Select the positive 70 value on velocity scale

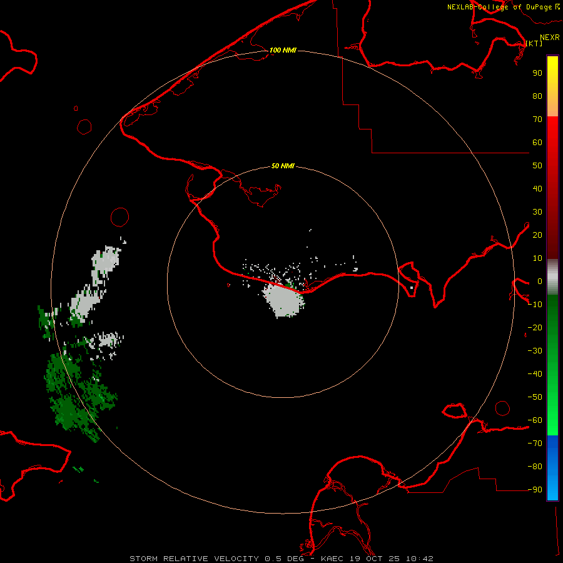(x=537, y=119)
